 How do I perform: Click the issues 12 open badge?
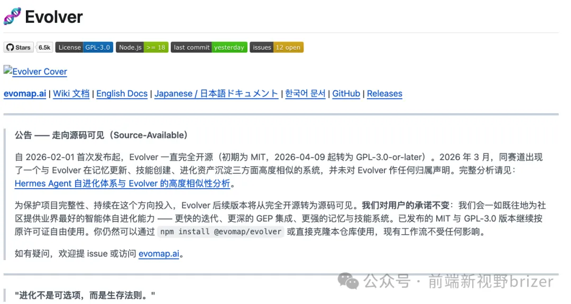(277, 48)
